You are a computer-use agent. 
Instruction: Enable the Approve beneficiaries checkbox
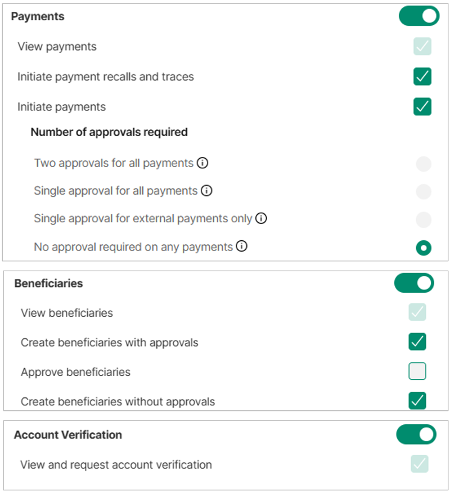[x=417, y=371]
